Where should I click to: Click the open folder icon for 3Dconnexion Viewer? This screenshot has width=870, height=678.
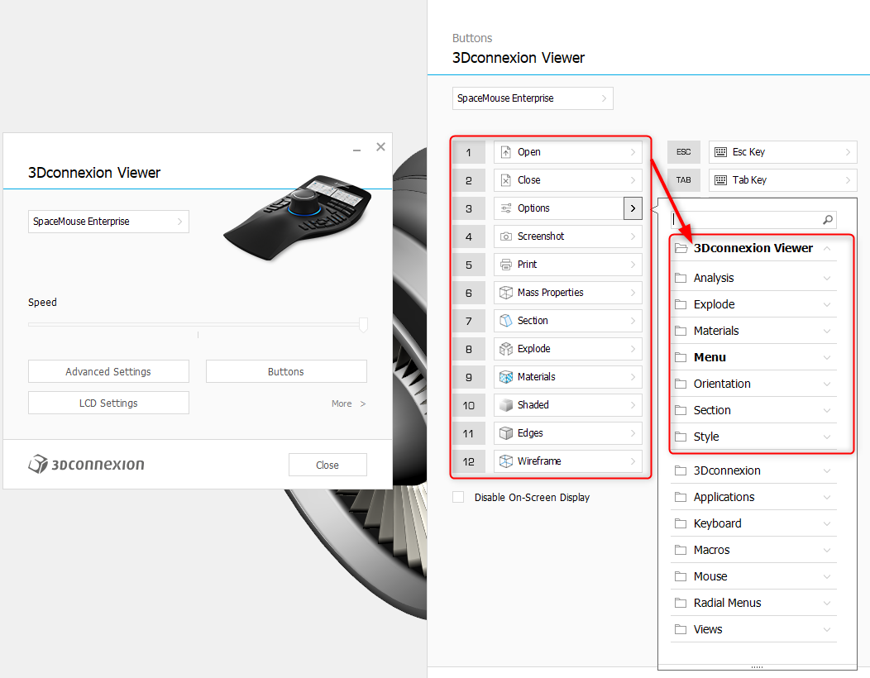point(681,248)
